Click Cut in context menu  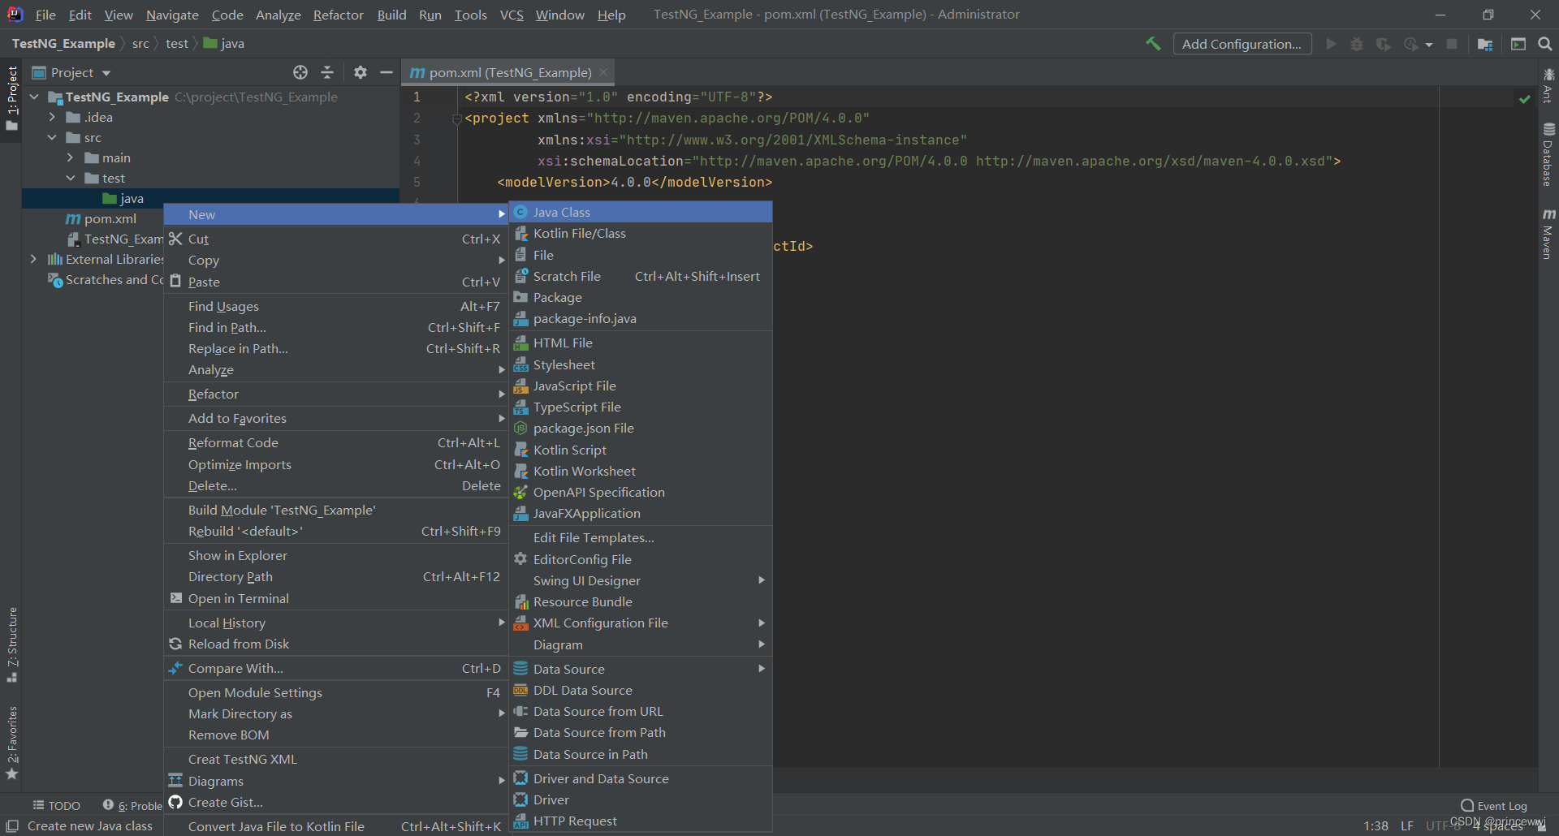pos(336,239)
